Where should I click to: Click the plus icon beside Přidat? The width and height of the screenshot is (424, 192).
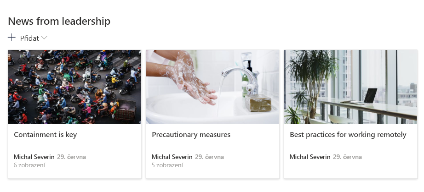click(11, 38)
